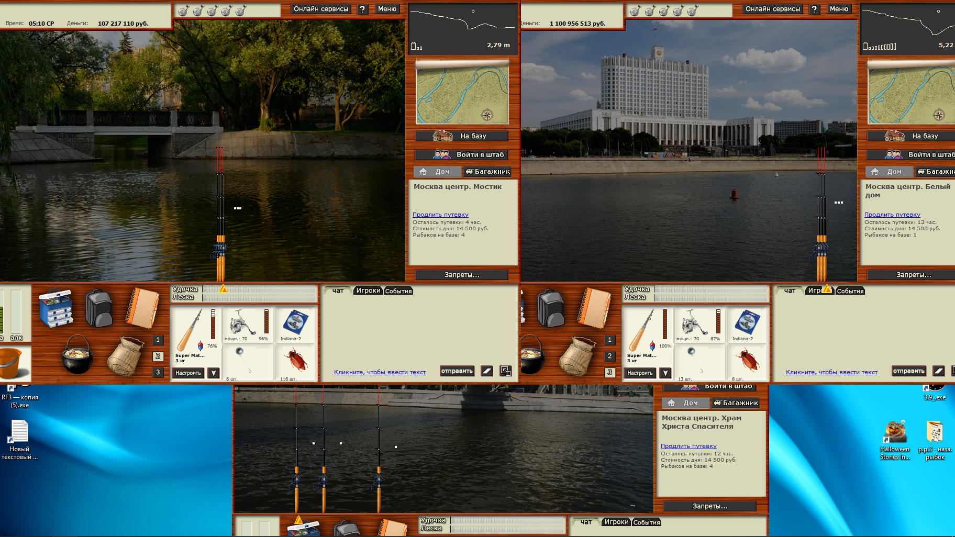
Task: Select the reel showing 87% in Белый дом window
Action: (x=699, y=325)
